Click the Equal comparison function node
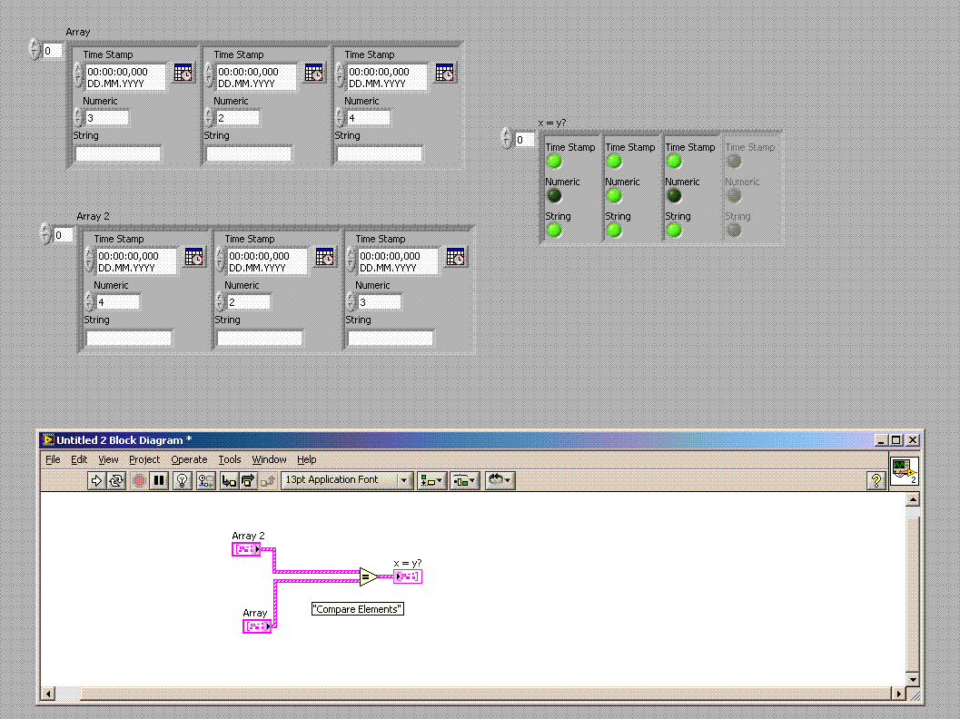The image size is (960, 719). pos(368,576)
